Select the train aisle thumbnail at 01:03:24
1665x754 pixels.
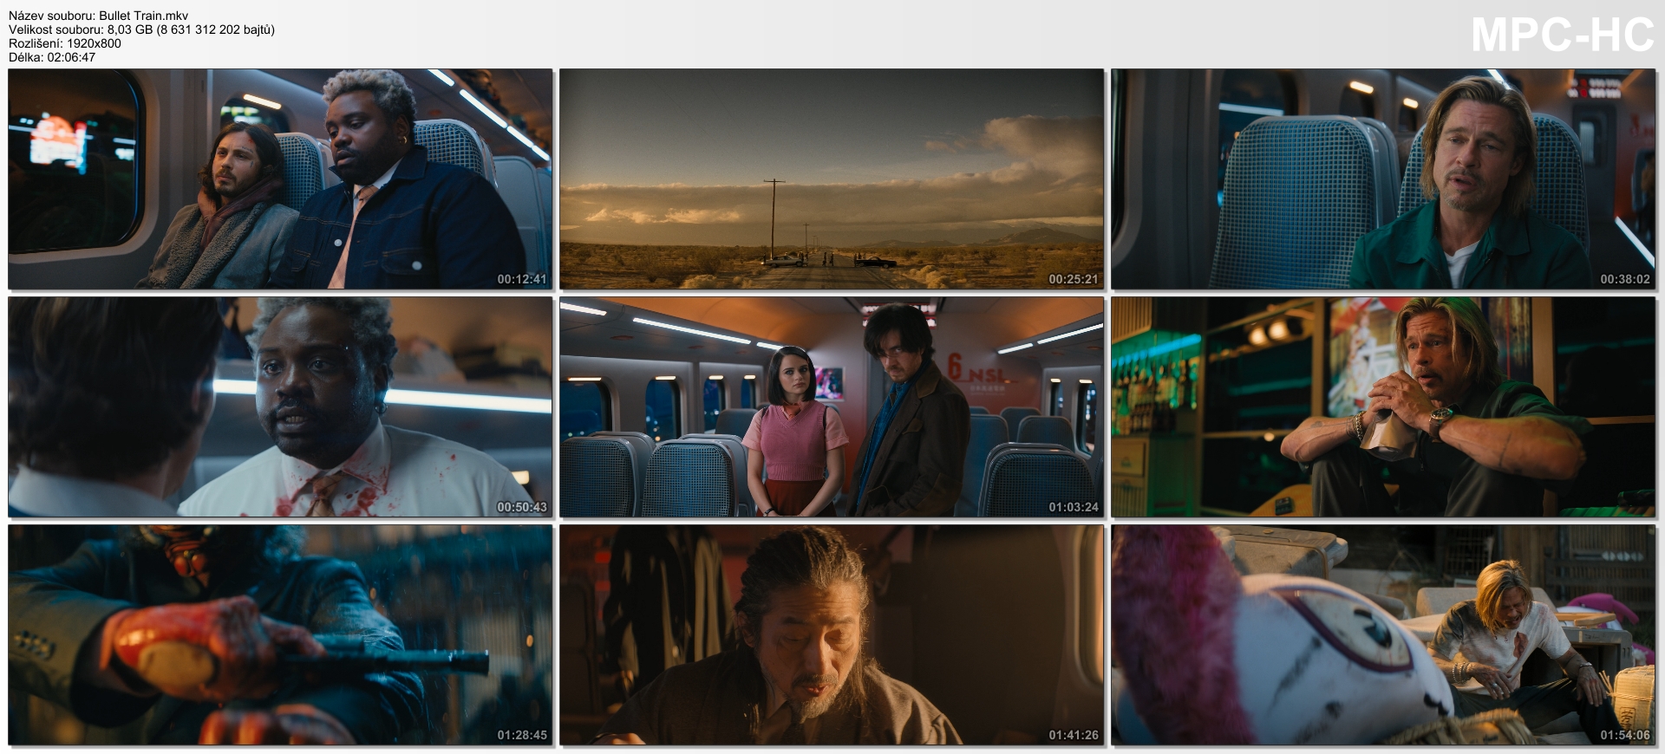coord(832,406)
